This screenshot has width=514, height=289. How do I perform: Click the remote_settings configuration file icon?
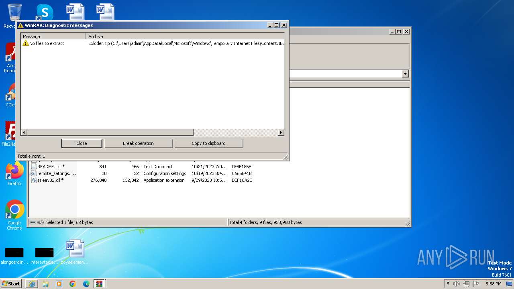(x=34, y=173)
